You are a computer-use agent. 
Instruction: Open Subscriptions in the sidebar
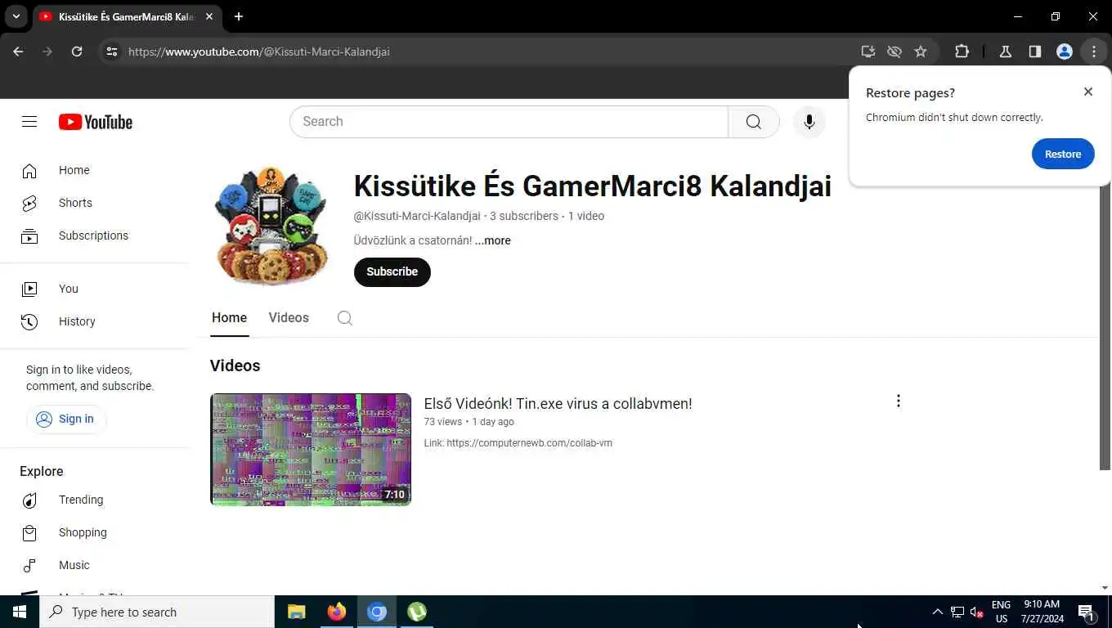95,235
